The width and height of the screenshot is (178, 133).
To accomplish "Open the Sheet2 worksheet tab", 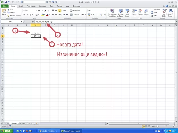I will (22, 124).
